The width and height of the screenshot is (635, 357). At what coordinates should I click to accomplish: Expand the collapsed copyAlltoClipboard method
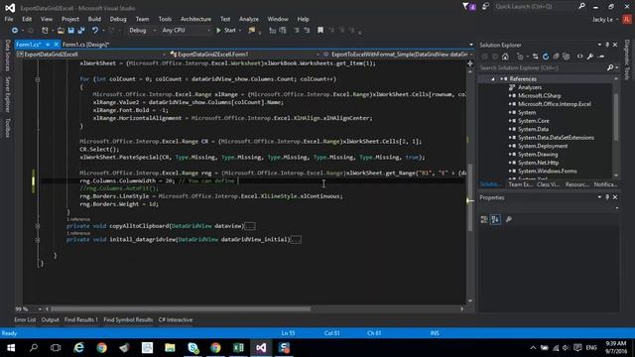coord(38,226)
